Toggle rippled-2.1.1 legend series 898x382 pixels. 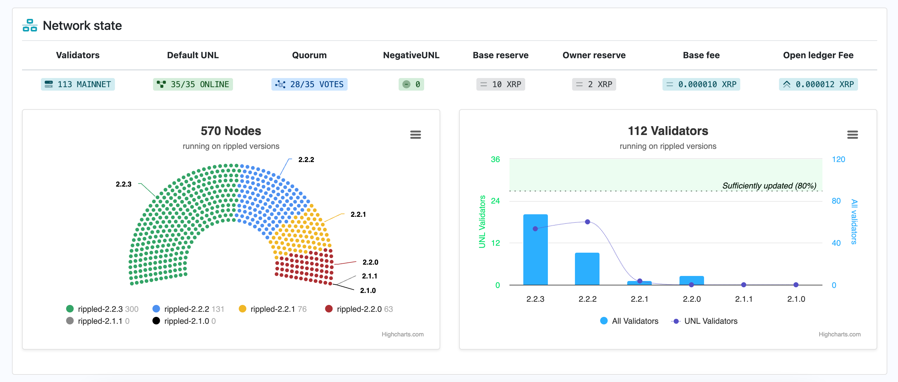click(98, 321)
